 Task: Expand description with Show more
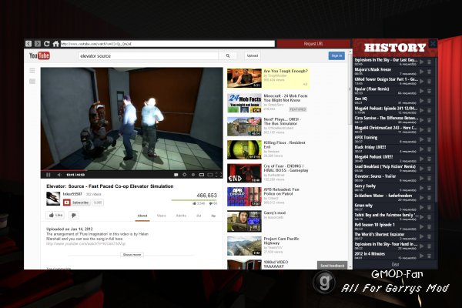(x=132, y=255)
